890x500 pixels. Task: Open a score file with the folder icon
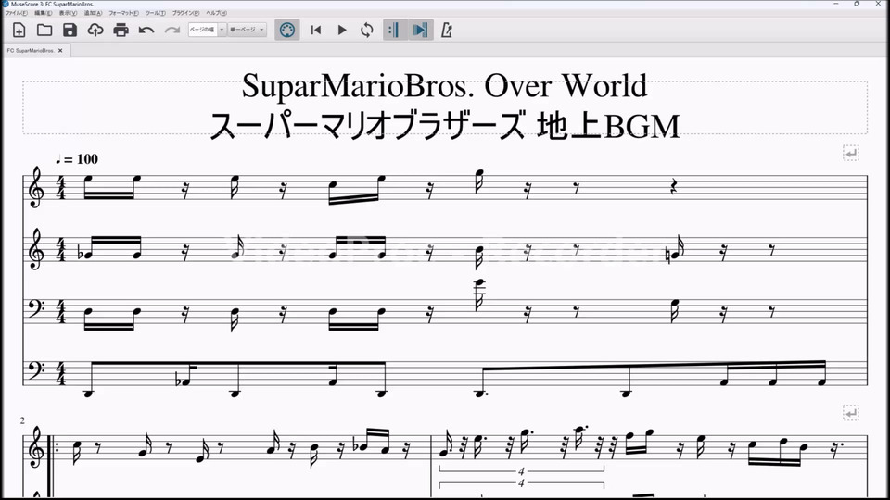[44, 30]
